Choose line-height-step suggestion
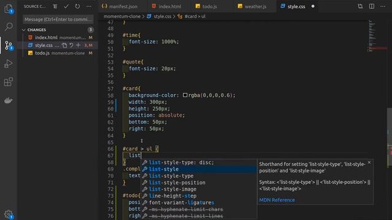The width and height of the screenshot is (392, 220). coord(198,196)
